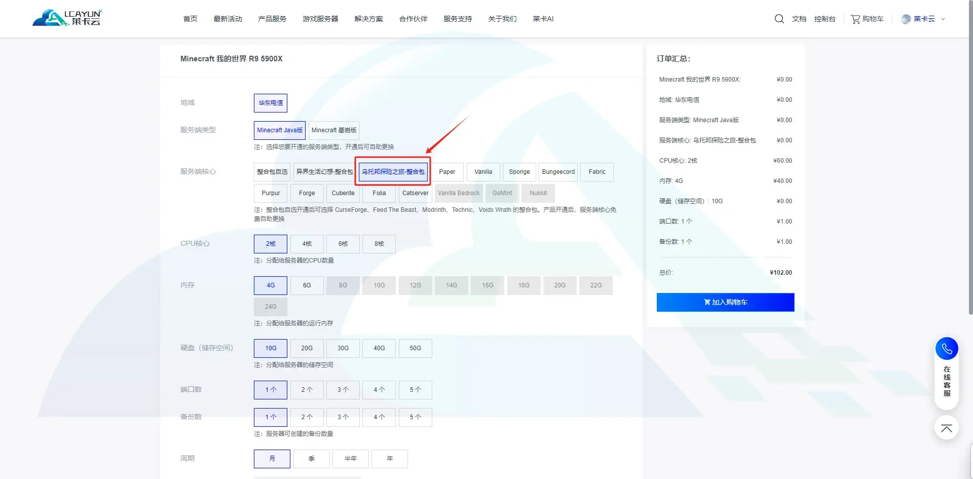The width and height of the screenshot is (973, 479).
Task: Choose the Bungeecord server core
Action: tap(558, 172)
